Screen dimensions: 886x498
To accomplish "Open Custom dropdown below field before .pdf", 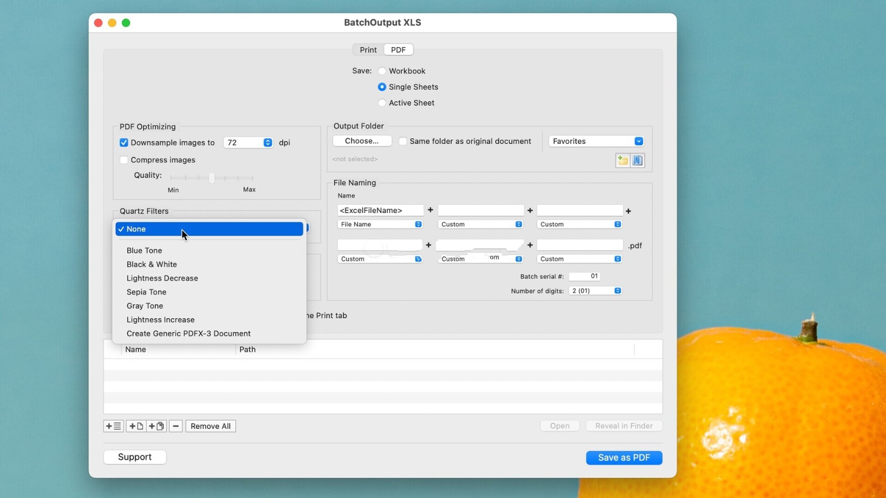I will [580, 259].
